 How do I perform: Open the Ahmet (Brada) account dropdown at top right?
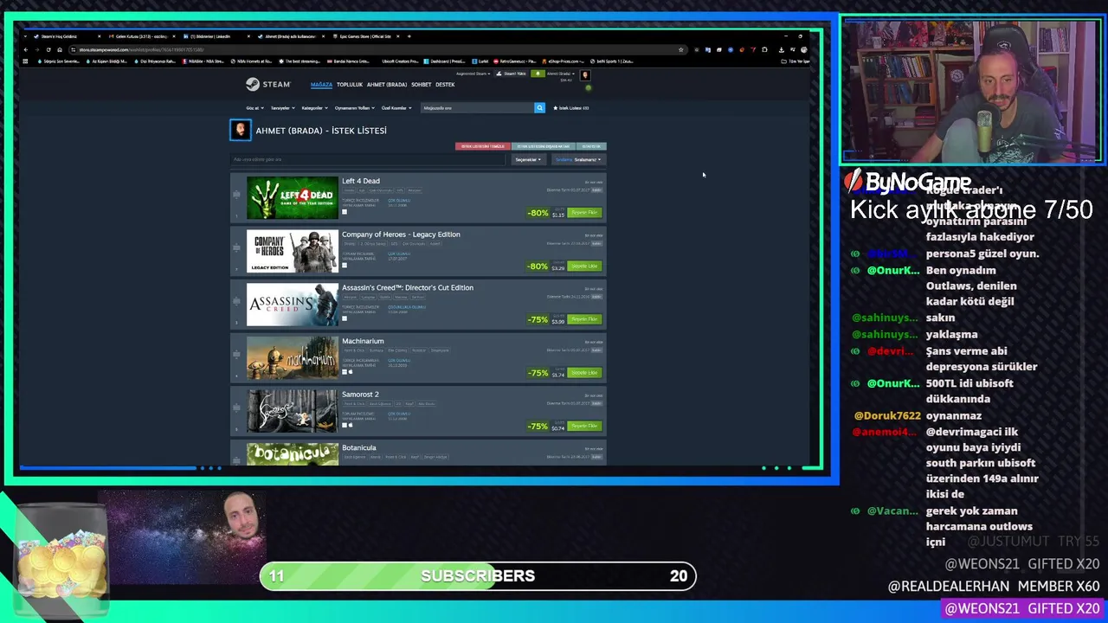560,74
